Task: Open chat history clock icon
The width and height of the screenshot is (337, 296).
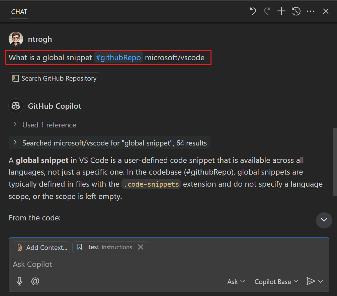Action: [296, 12]
